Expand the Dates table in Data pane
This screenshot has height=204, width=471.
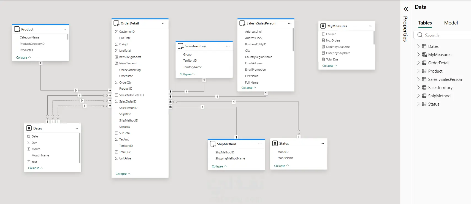tap(418, 46)
